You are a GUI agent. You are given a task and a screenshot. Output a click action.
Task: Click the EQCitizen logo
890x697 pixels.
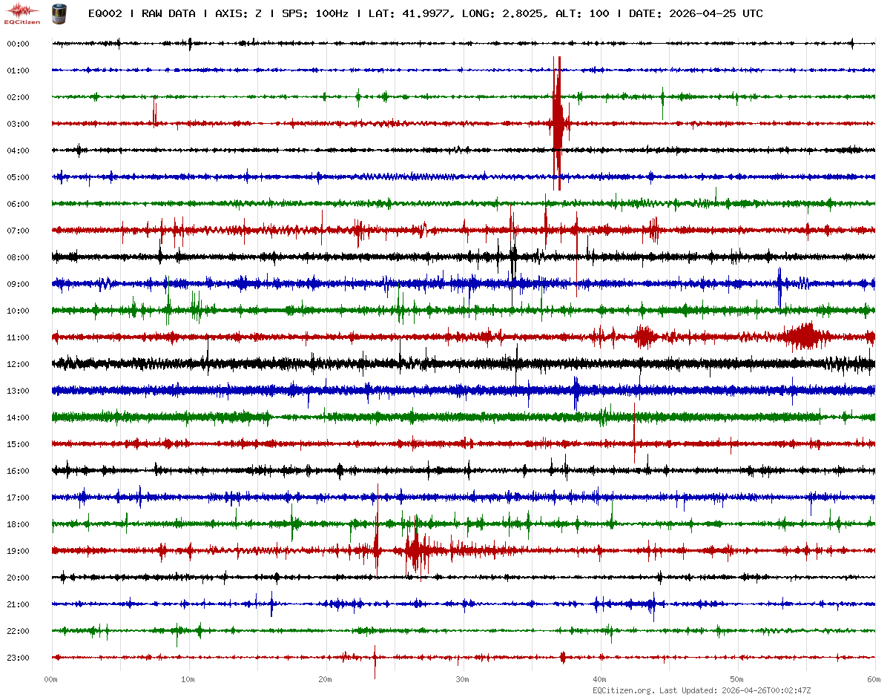pos(22,13)
